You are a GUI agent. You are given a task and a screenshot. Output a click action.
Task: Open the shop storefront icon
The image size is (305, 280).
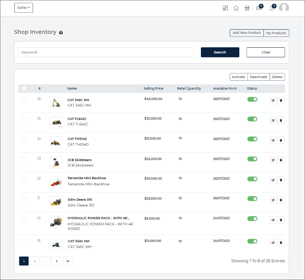(x=247, y=8)
